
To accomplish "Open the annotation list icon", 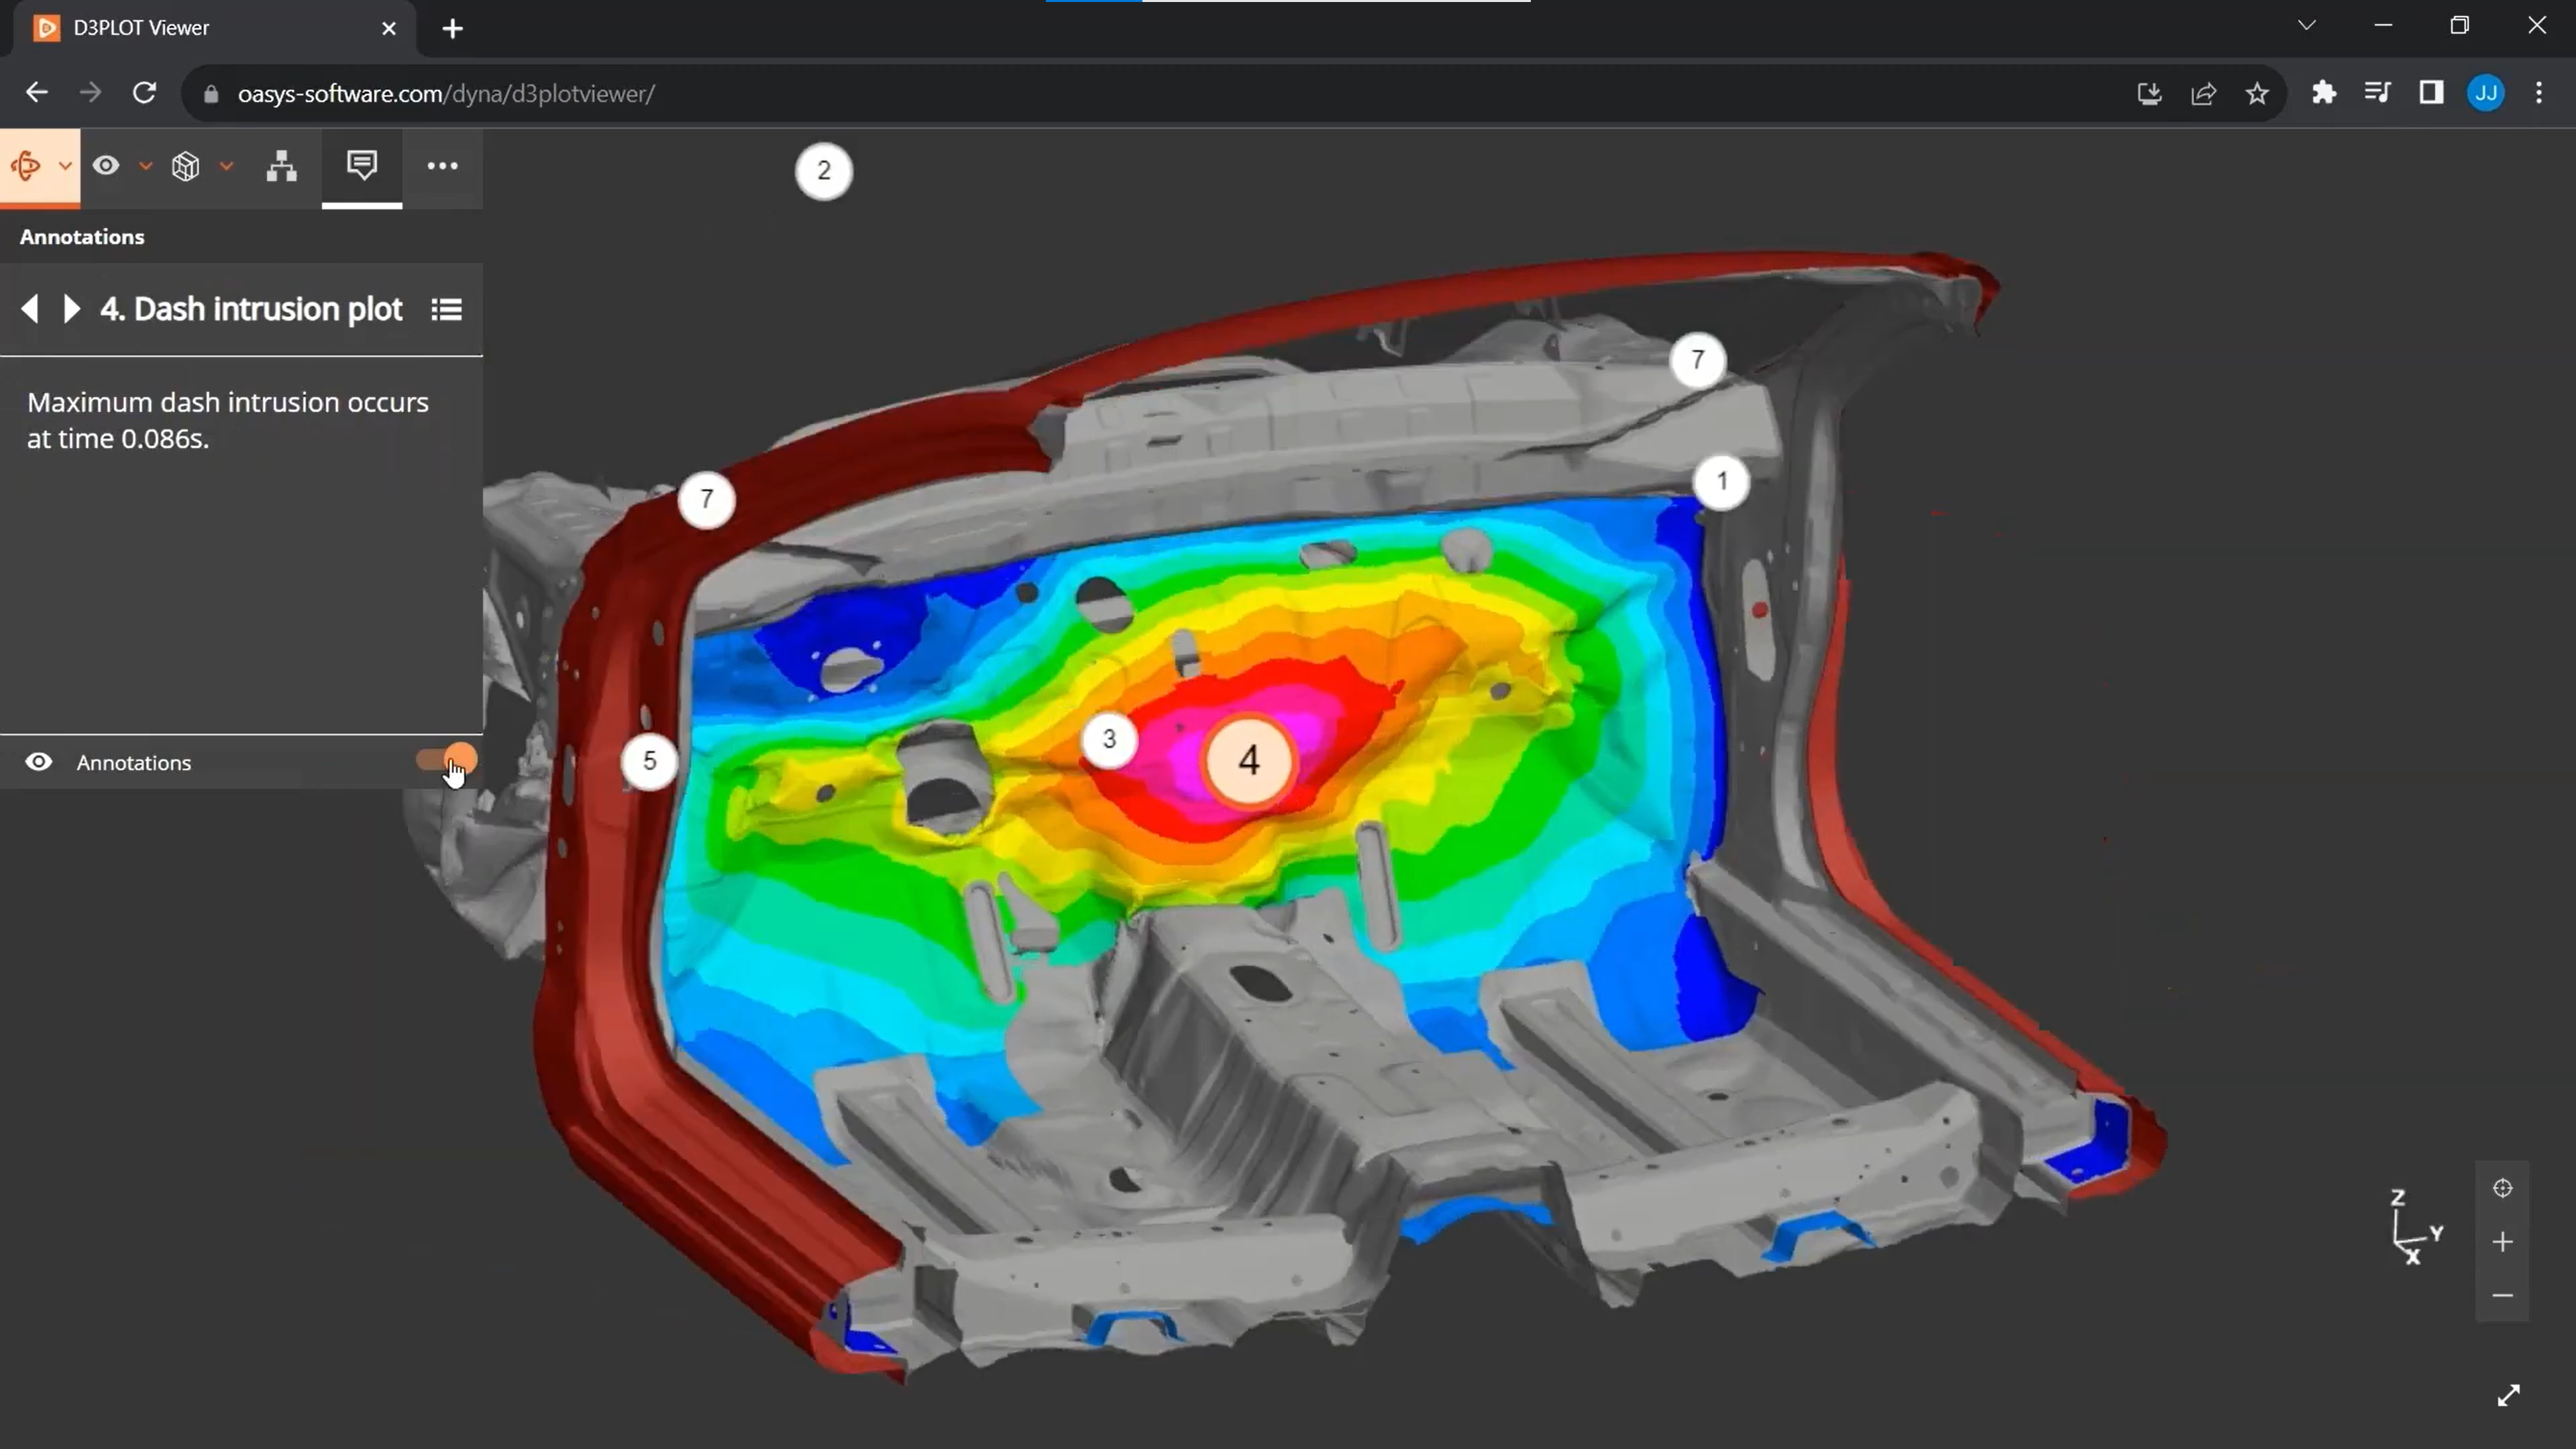I will 446,310.
